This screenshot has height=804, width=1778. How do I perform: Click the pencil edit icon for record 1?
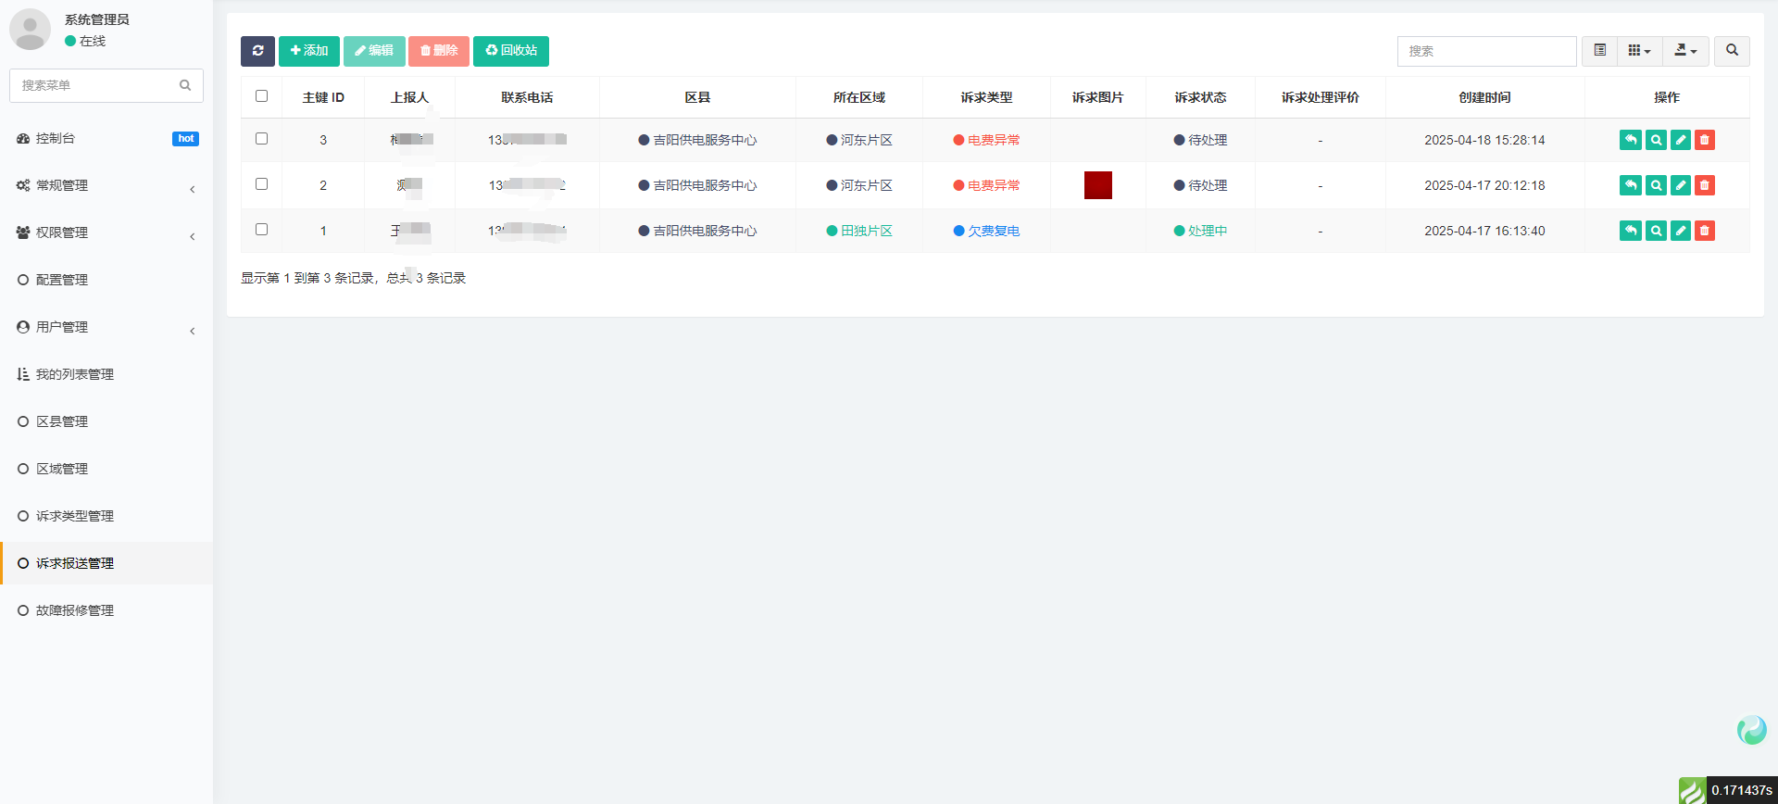point(1680,231)
